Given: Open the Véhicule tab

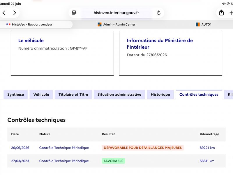Looking at the screenshot, I should [41, 94].
